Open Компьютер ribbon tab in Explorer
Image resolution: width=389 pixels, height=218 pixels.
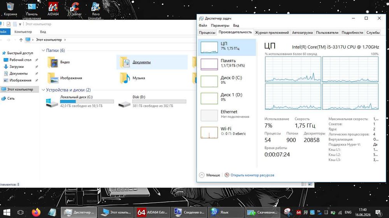[x=23, y=32]
